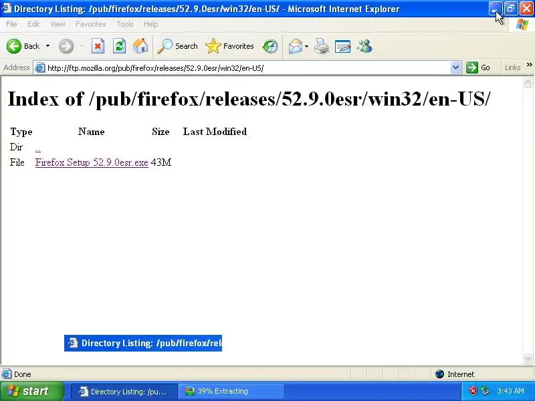Open the Edit menu

(33, 24)
